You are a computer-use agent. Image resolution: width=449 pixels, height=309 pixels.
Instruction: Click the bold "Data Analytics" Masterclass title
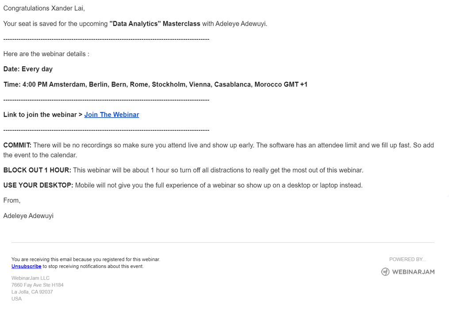click(155, 24)
